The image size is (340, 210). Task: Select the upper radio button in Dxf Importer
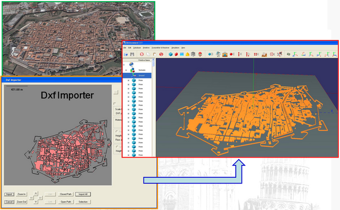tap(117, 132)
